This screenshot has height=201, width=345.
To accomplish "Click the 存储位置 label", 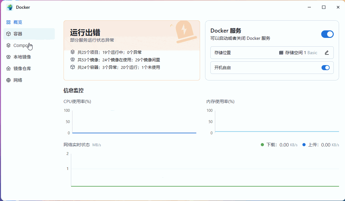I will point(223,53).
